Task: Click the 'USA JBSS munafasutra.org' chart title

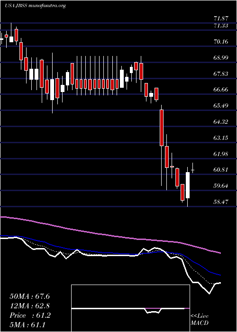Action: pos(35,6)
